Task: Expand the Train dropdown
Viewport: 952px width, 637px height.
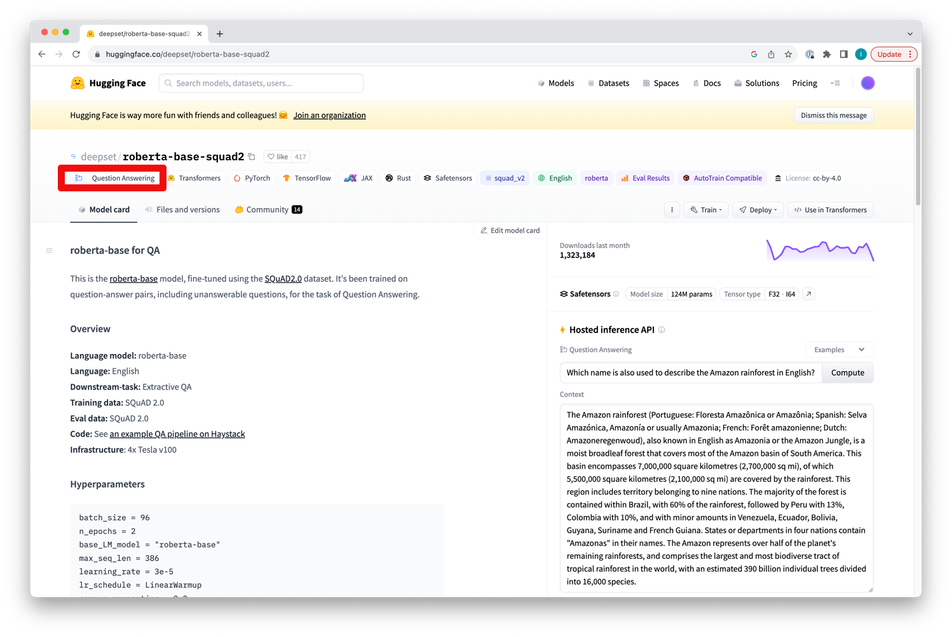Action: coord(706,210)
